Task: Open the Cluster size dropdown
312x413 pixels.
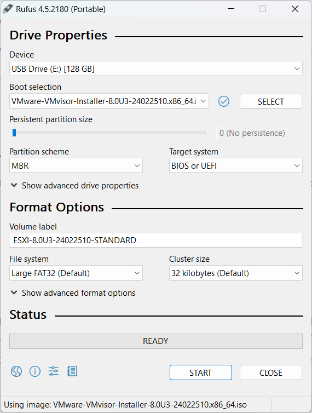Action: click(236, 273)
